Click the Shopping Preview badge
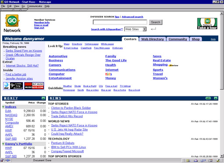This screenshot has width=224, height=163. (174, 65)
